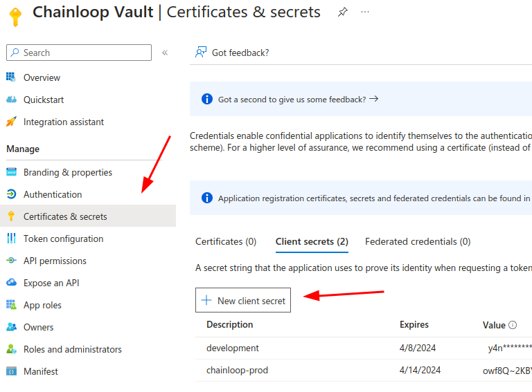Screen dimensions: 532x392
Task: Click the Got feedback? button
Action: point(232,53)
